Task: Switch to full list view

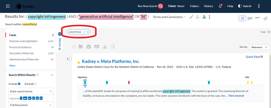Action: (x=250, y=18)
